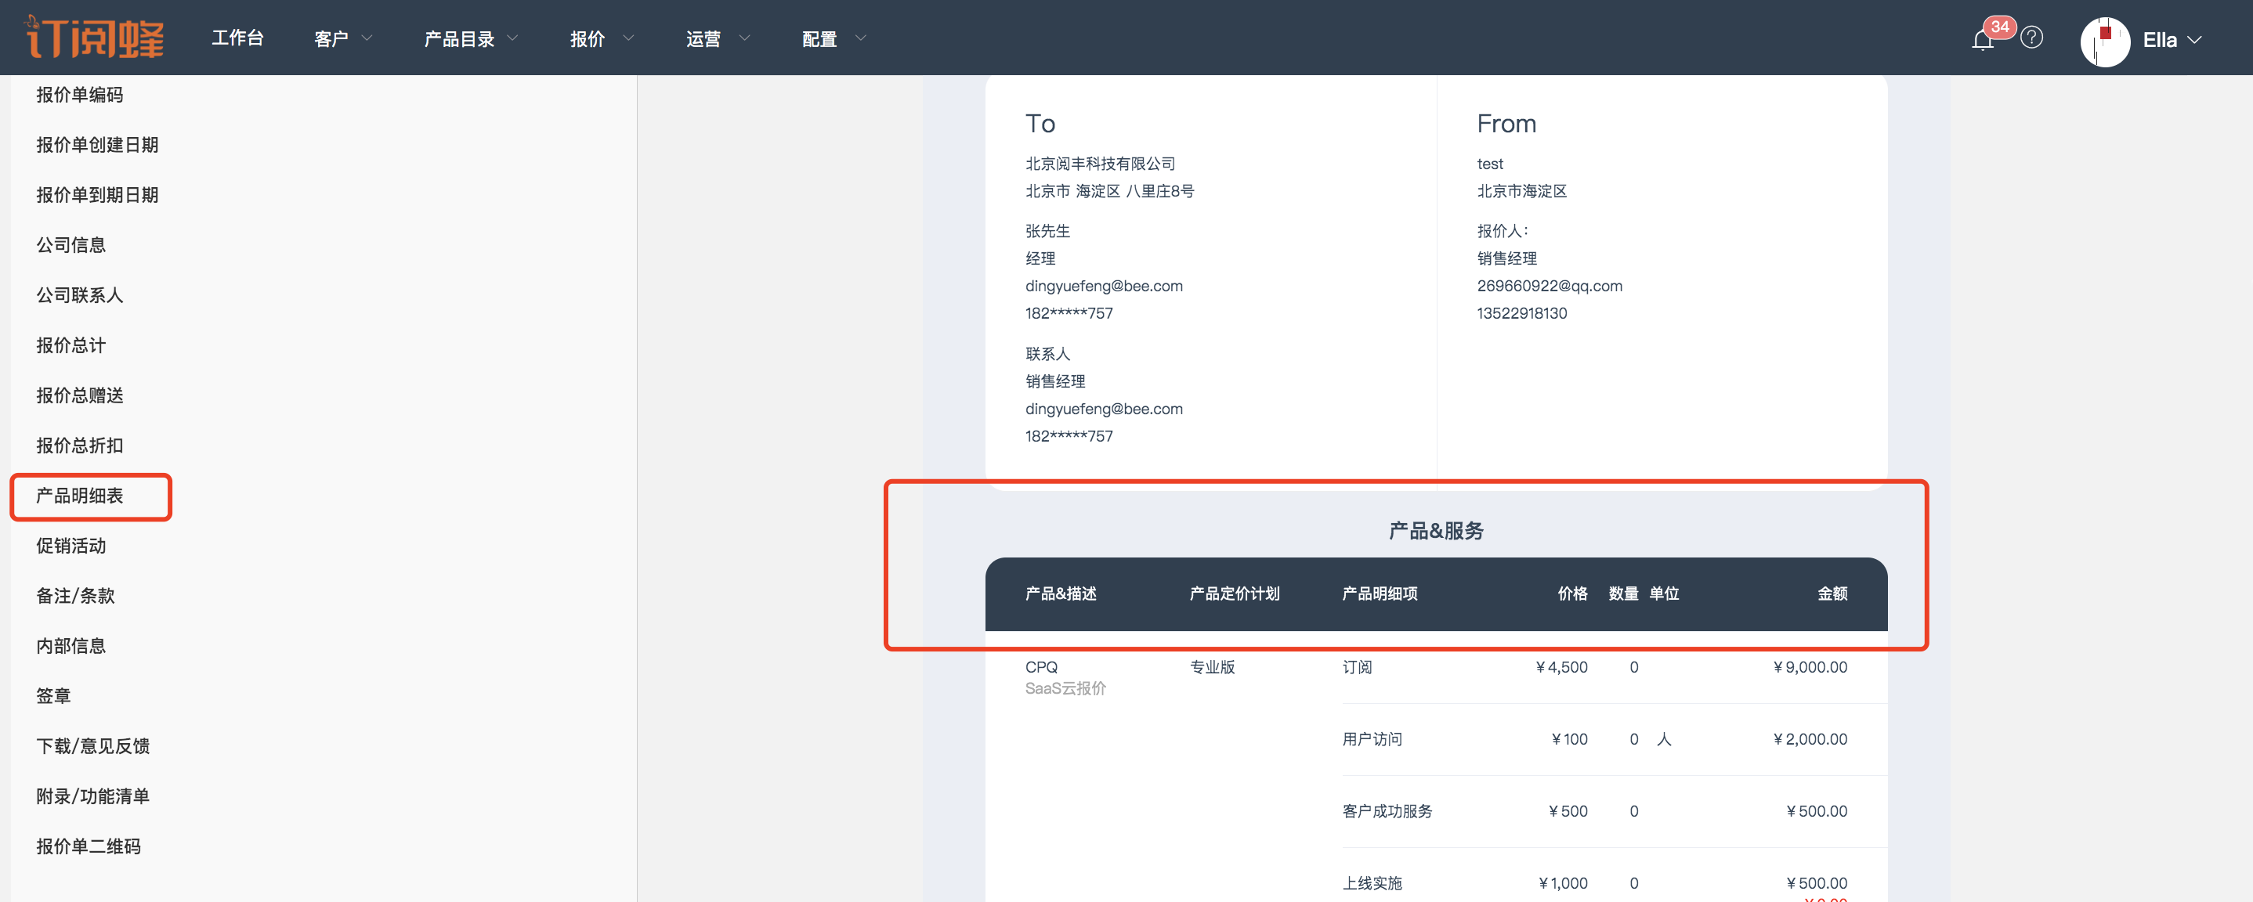Click the 签章 sidebar entry

coord(53,696)
